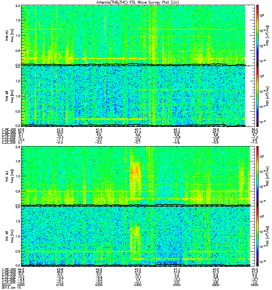Click the 0100 time label on bottom axis
Viewport: 272px width, 290px height.
coord(60,285)
